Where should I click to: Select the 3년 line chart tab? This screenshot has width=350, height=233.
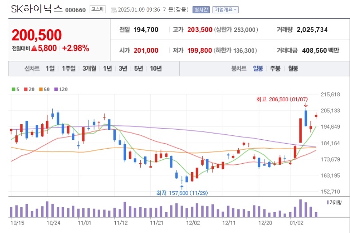point(123,68)
